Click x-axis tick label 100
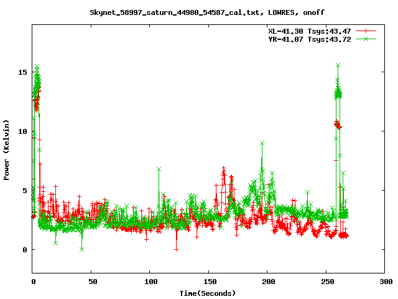Viewport: 398px width, 299px height. point(151,282)
